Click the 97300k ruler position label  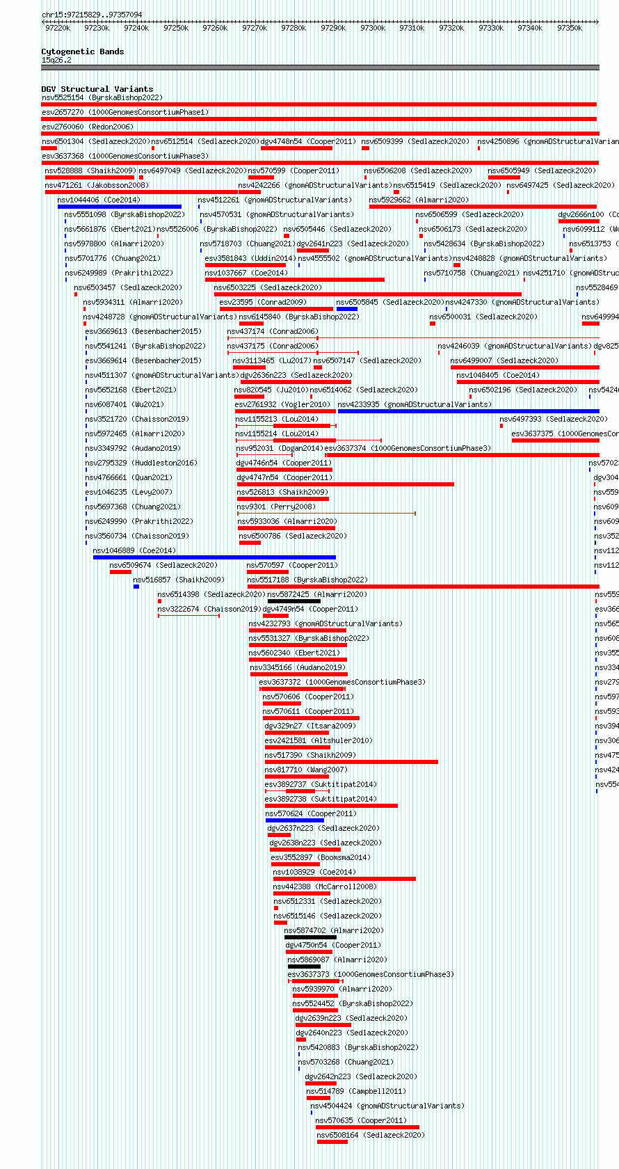(x=373, y=28)
